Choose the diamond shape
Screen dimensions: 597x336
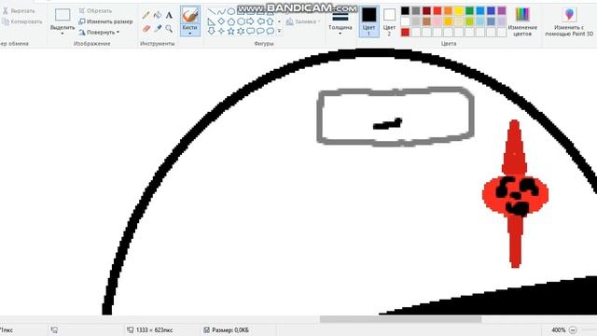pyautogui.click(x=221, y=21)
